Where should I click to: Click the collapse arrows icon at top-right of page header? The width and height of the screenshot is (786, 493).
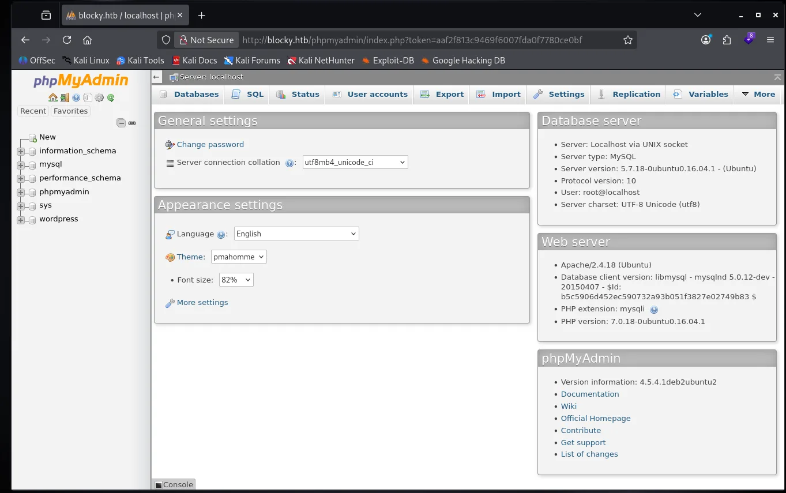777,77
